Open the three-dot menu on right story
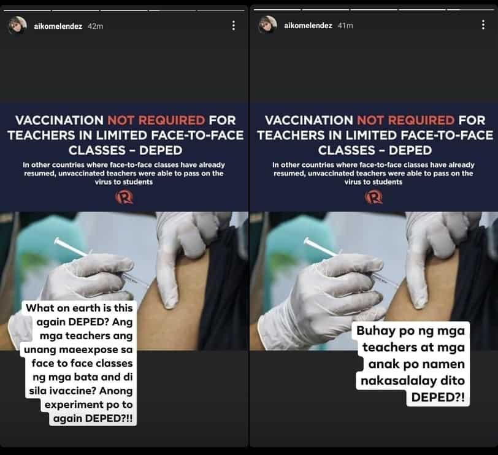 pyautogui.click(x=483, y=25)
